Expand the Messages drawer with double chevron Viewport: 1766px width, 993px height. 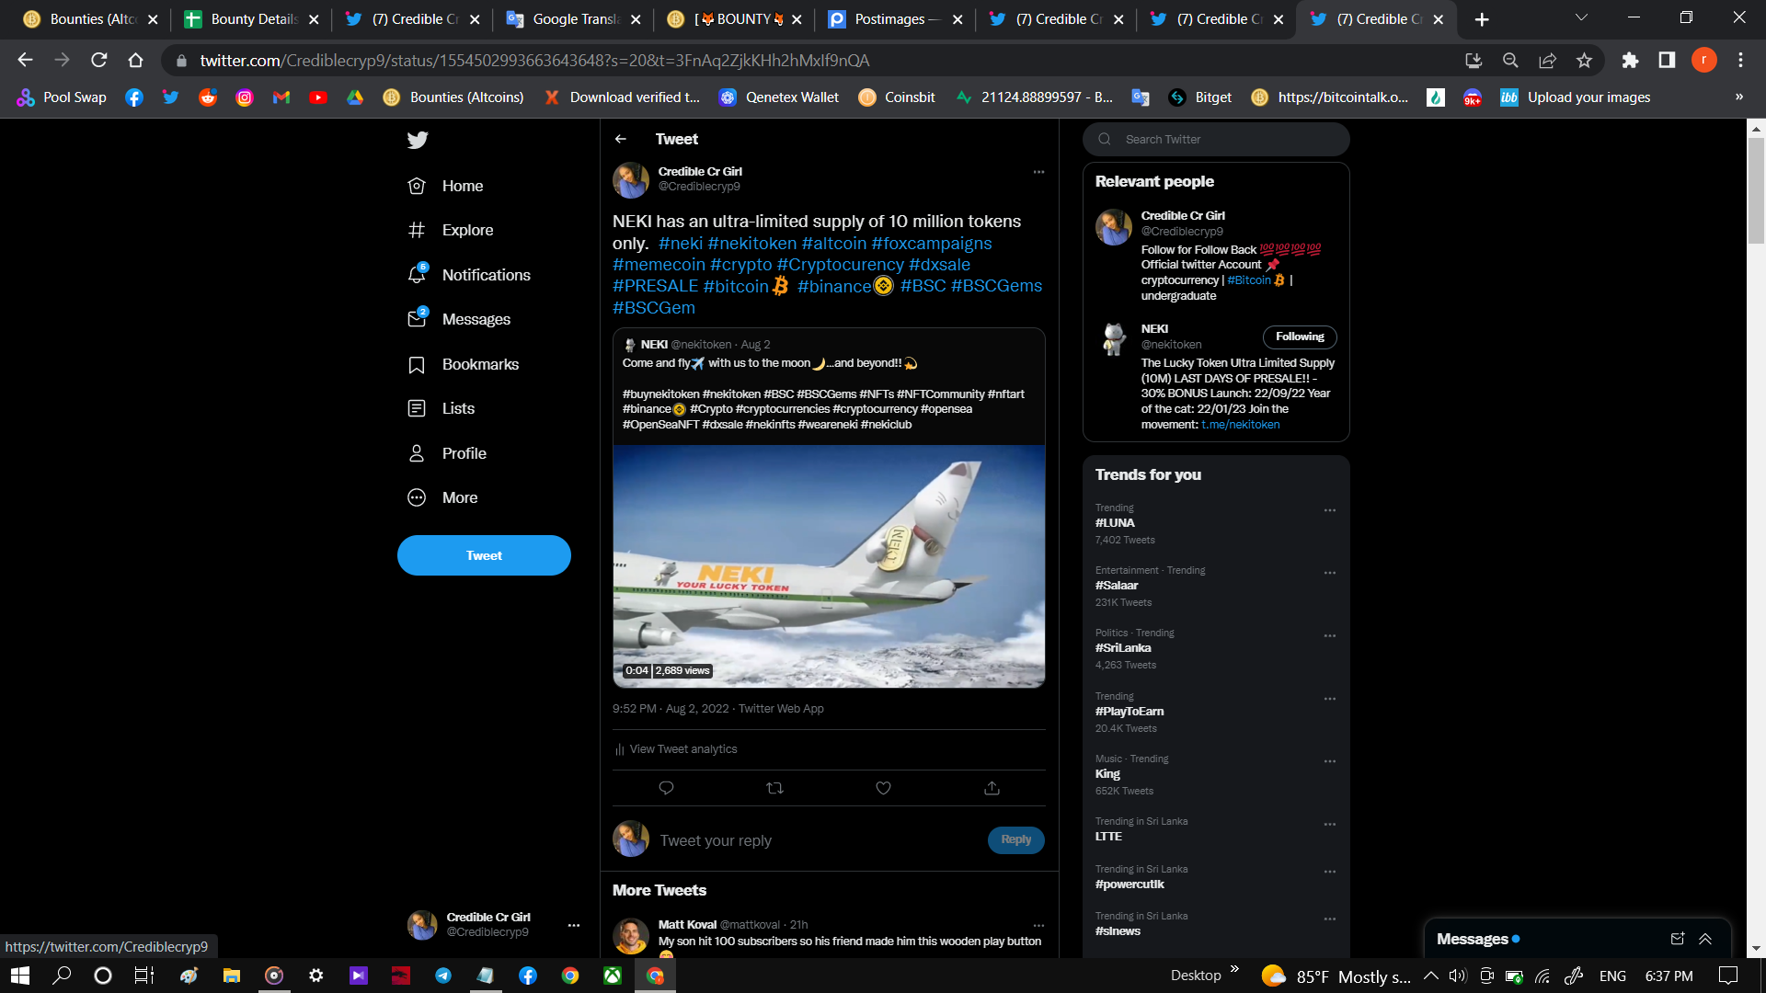[1704, 939]
